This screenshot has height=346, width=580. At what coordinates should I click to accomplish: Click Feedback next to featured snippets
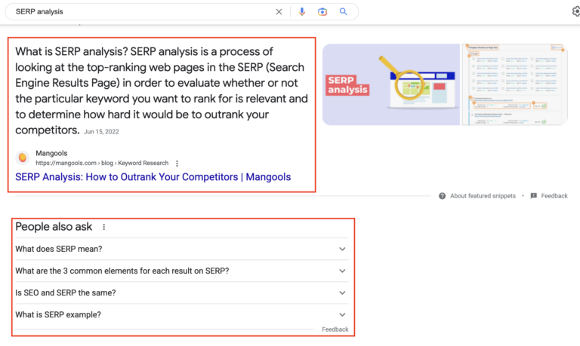554,196
